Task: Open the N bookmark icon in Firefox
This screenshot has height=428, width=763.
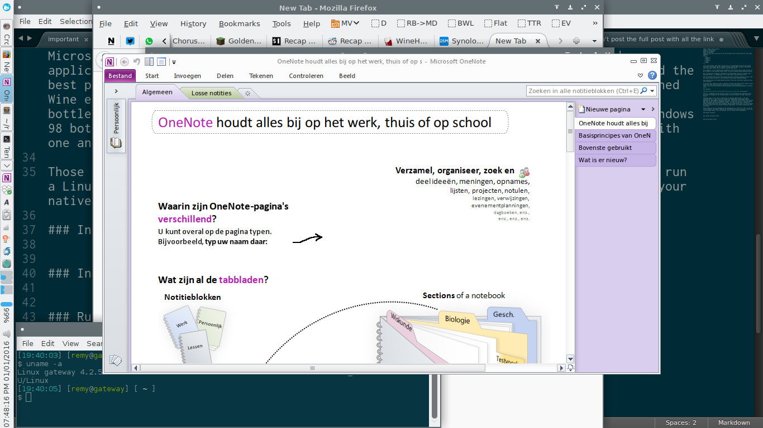Action: pyautogui.click(x=111, y=41)
